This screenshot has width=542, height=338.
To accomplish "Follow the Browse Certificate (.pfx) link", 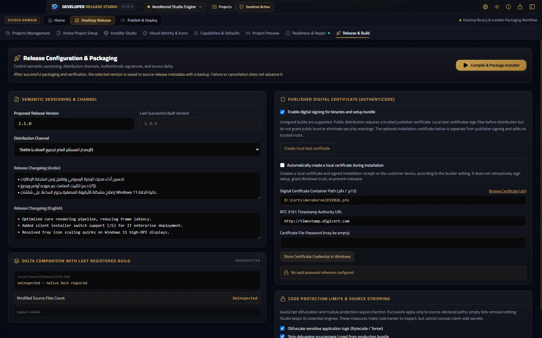I will (507, 191).
